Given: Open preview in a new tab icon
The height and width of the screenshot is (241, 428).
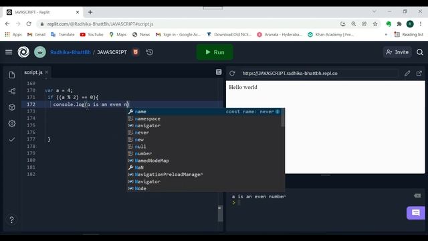Looking at the screenshot, I should [x=419, y=73].
